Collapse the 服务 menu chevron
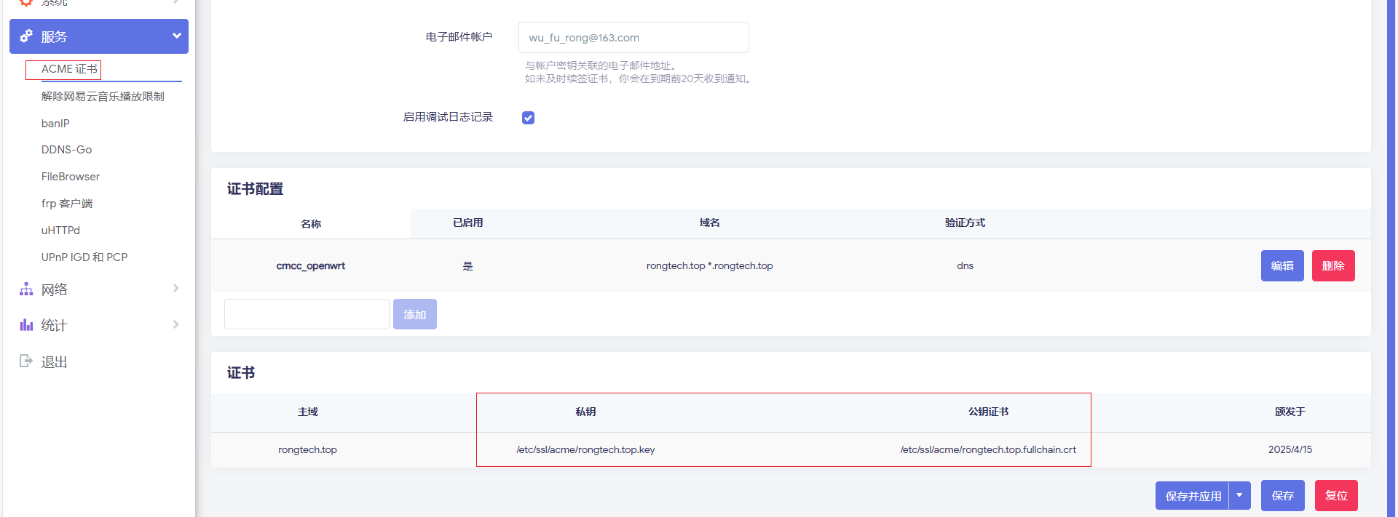 click(176, 36)
